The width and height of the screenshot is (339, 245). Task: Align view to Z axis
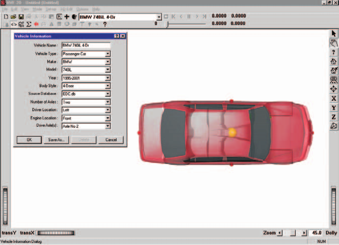coord(333,117)
